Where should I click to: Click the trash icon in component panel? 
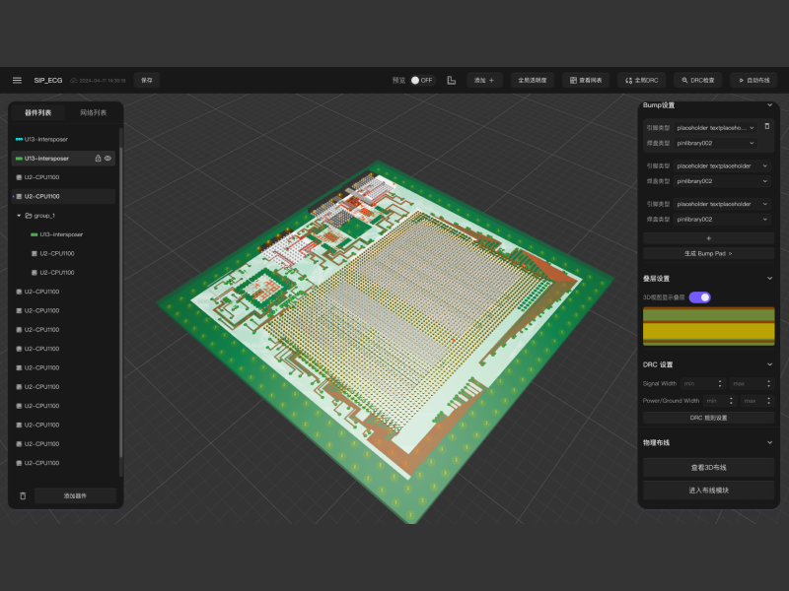[23, 495]
